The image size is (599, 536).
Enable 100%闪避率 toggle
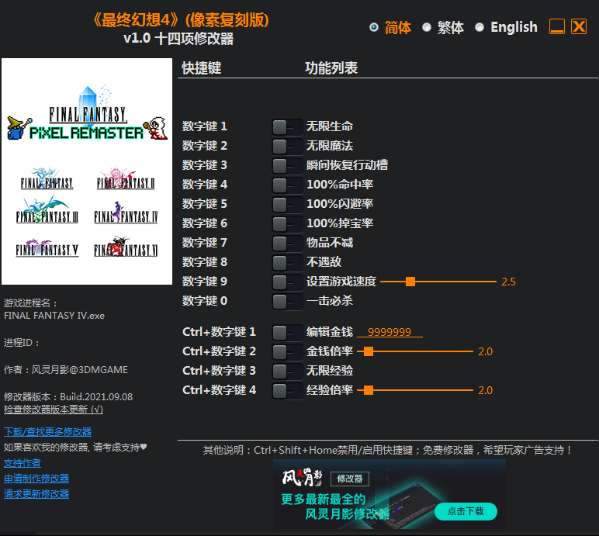pyautogui.click(x=287, y=204)
